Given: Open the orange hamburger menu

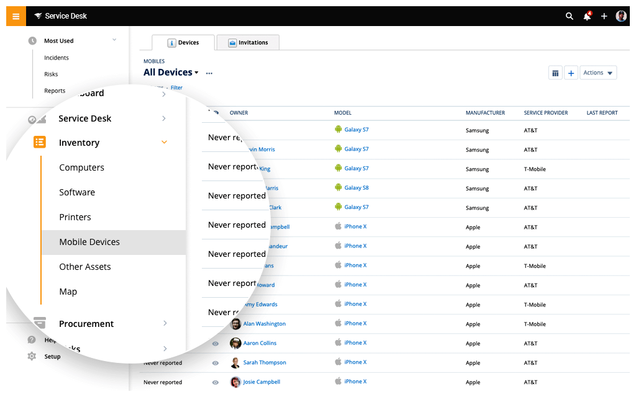Looking at the screenshot, I should tap(16, 16).
